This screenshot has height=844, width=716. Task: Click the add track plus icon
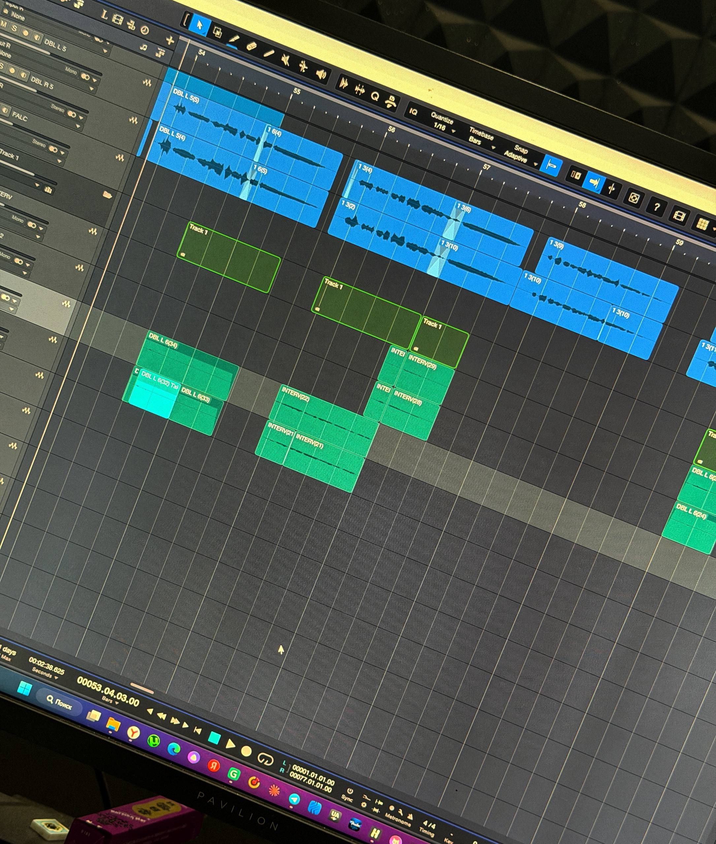tap(170, 40)
